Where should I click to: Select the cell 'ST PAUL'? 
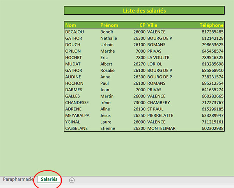pyautogui.click(x=155, y=109)
